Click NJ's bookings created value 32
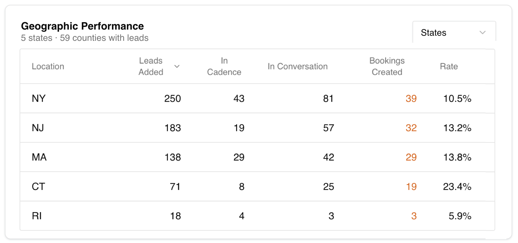Screen dimensions: 518x243 click(411, 128)
